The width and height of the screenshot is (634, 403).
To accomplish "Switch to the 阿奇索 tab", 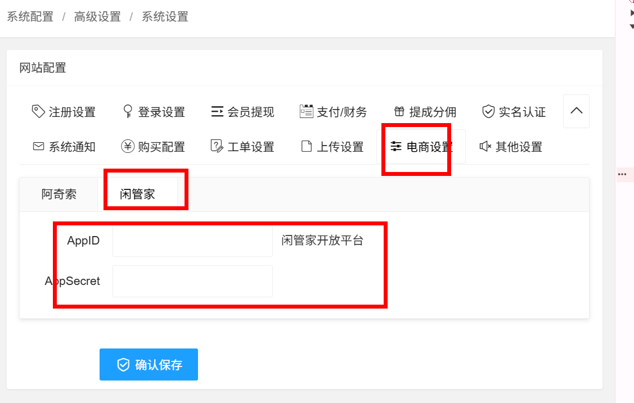I will (59, 194).
